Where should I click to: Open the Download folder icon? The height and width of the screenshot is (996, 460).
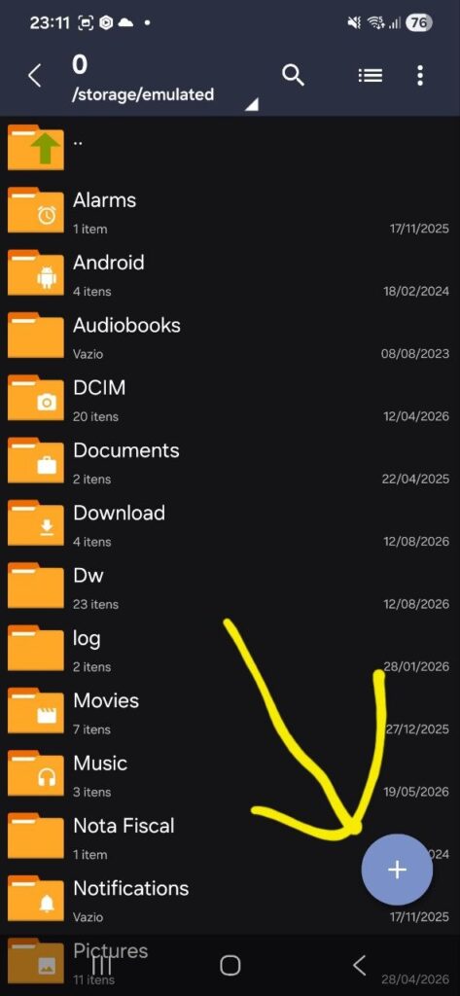tap(36, 522)
